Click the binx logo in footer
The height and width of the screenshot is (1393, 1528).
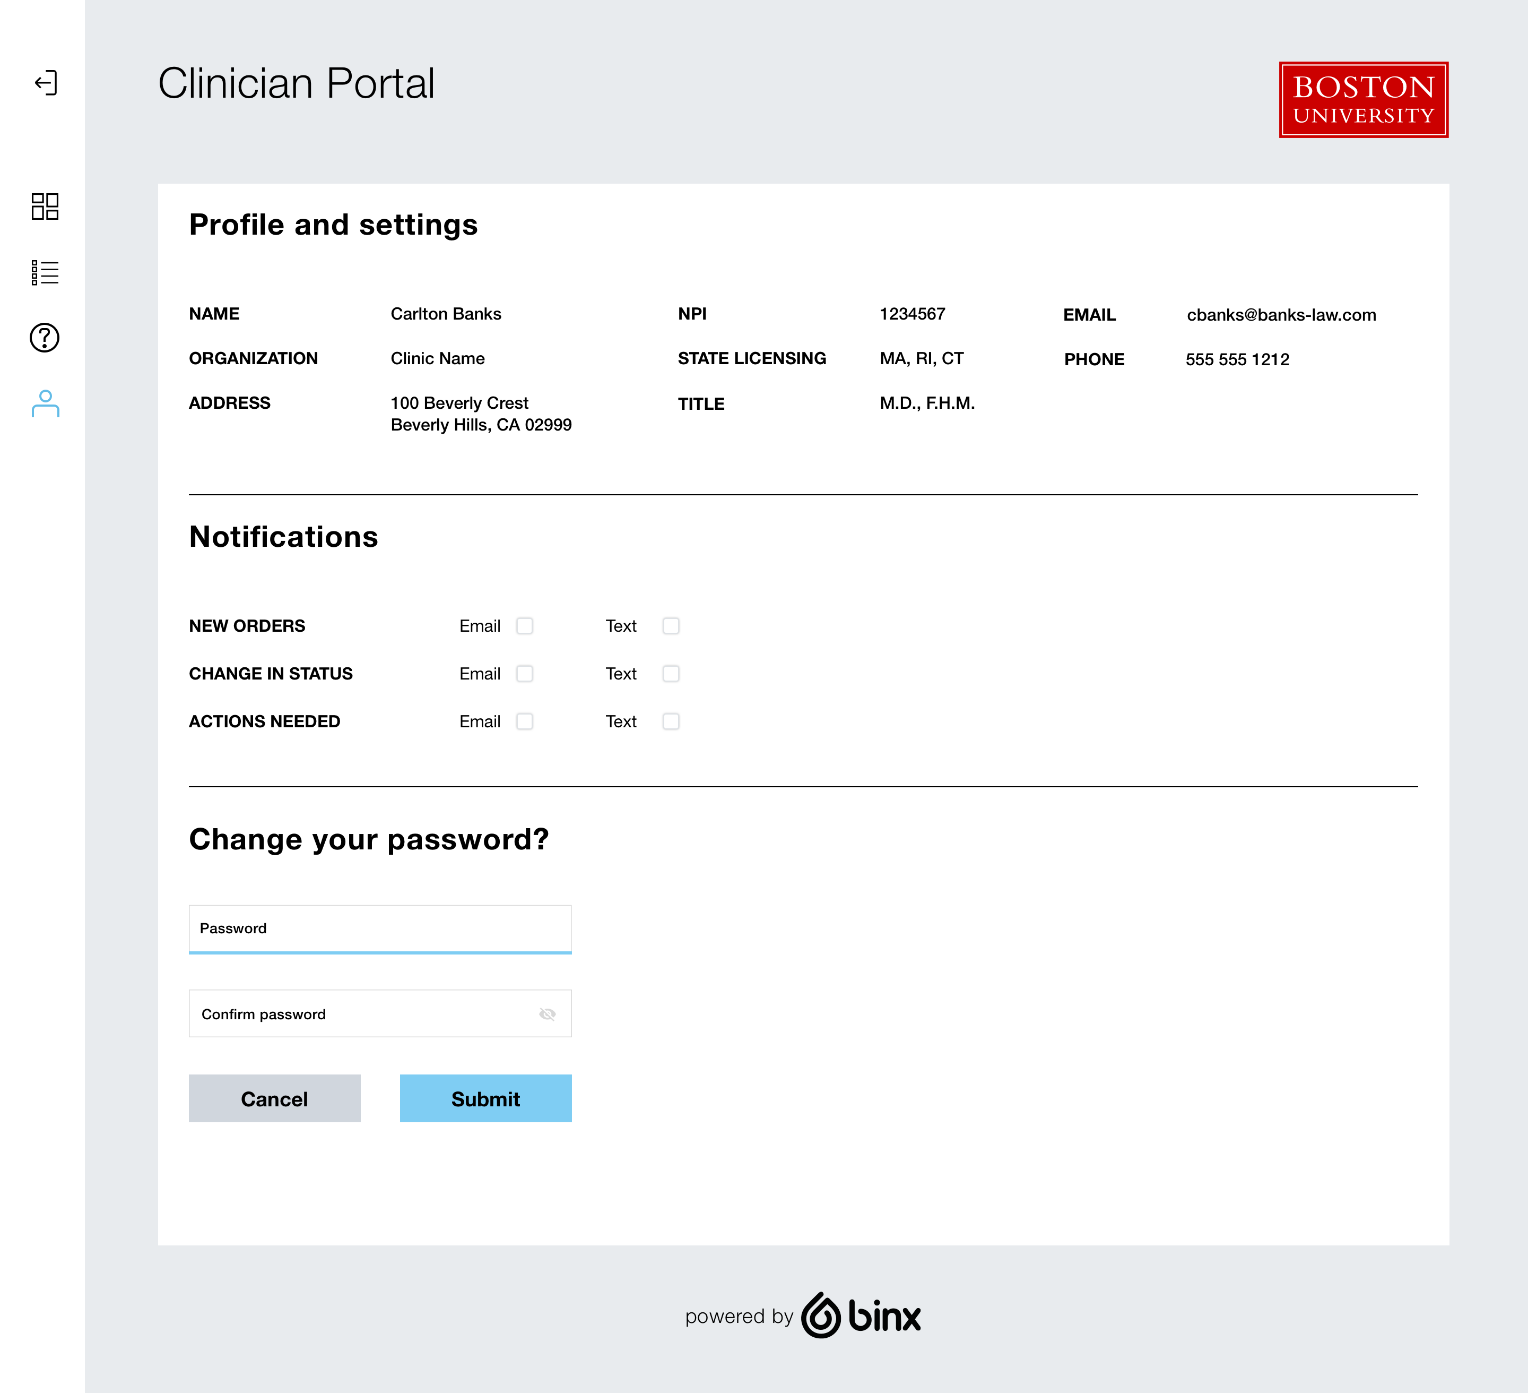[861, 1315]
